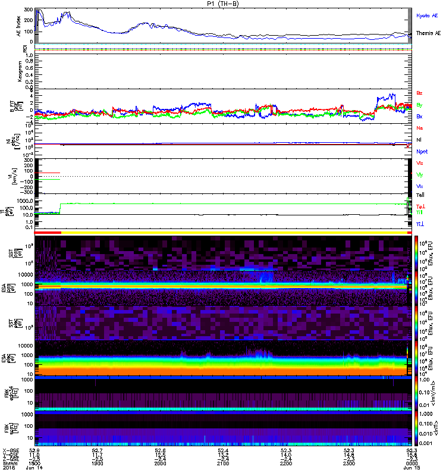Click the Keogram axis label
The width and height of the screenshot is (446, 476).
pos(20,71)
